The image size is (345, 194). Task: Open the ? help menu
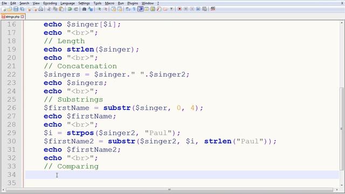click(x=158, y=3)
